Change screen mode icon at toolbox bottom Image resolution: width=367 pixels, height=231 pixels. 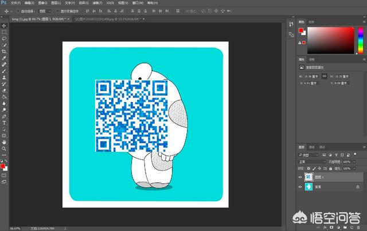(4, 182)
